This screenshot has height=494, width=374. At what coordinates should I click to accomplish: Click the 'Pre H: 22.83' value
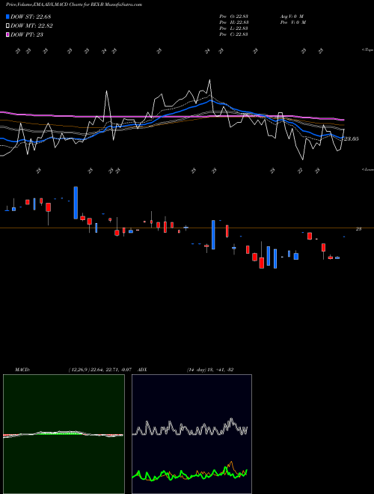click(x=234, y=22)
